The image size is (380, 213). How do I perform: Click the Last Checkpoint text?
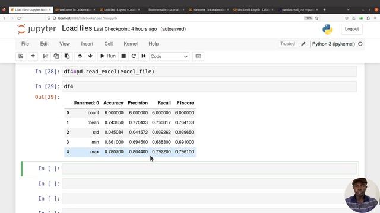tap(125, 29)
